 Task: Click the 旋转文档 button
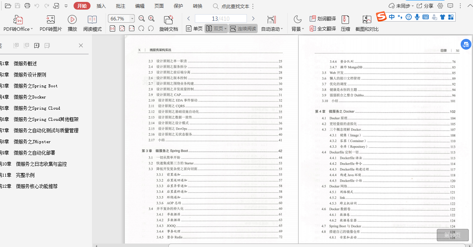(x=169, y=24)
